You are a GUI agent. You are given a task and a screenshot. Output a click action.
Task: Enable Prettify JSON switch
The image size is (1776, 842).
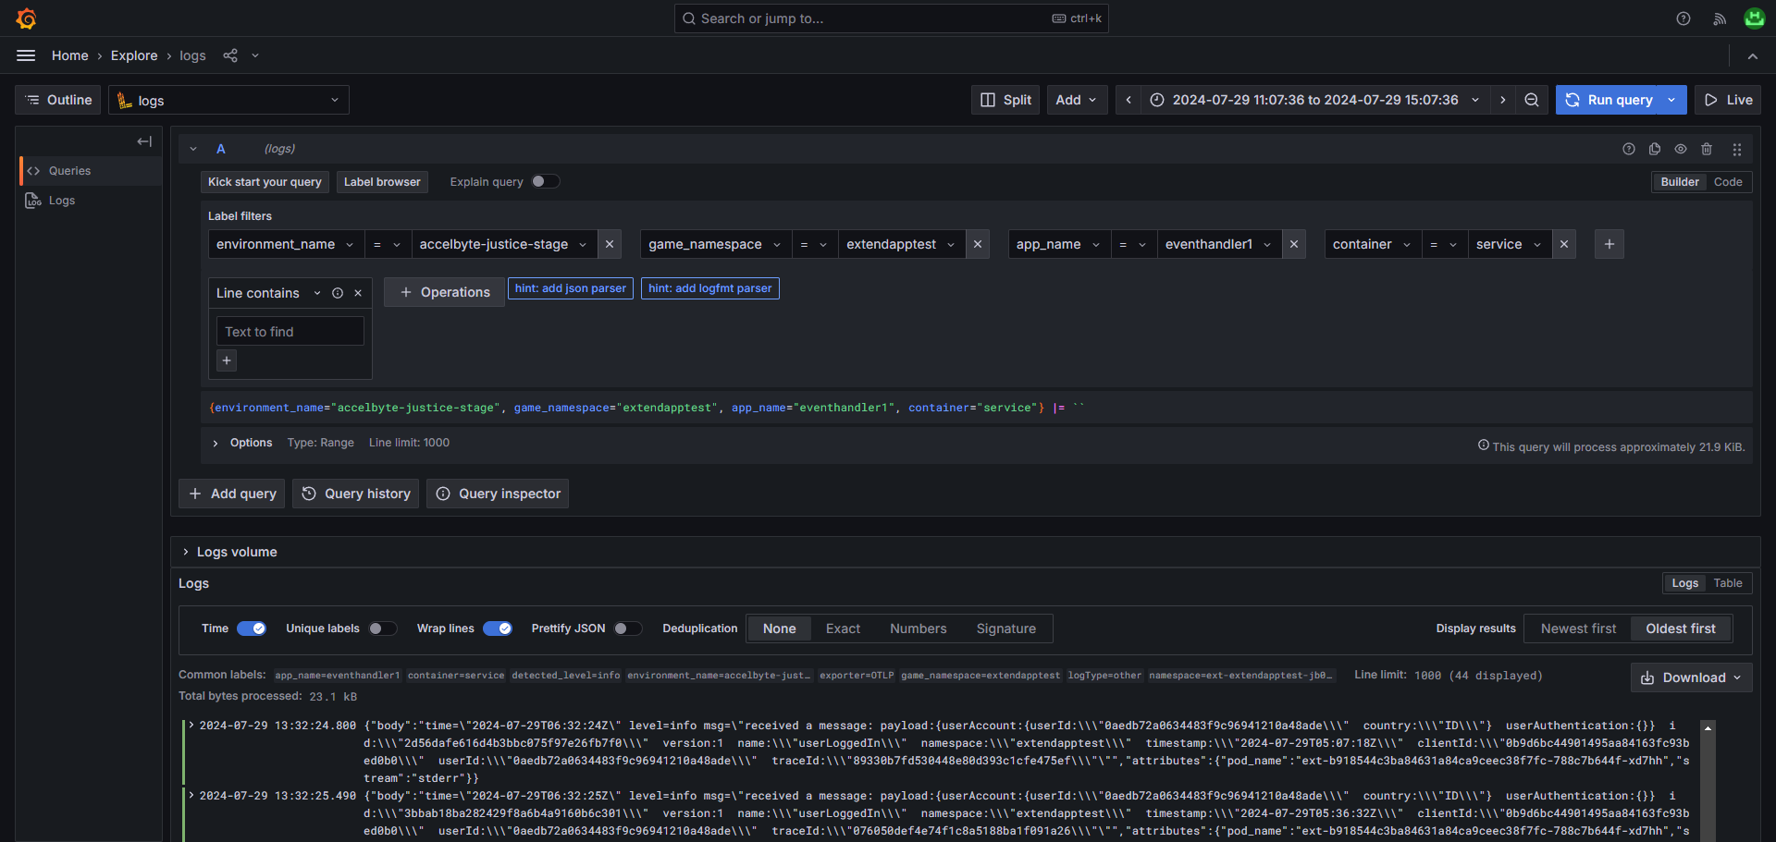click(x=628, y=628)
